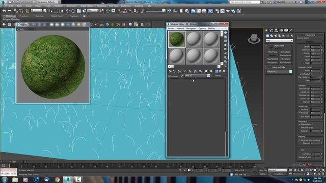
Task: Click the time slider handle on timeline
Action: (x=13, y=162)
